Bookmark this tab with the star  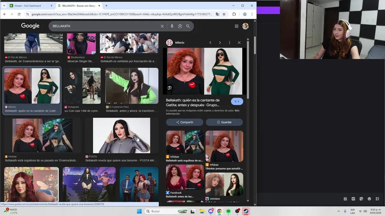coord(224,14)
